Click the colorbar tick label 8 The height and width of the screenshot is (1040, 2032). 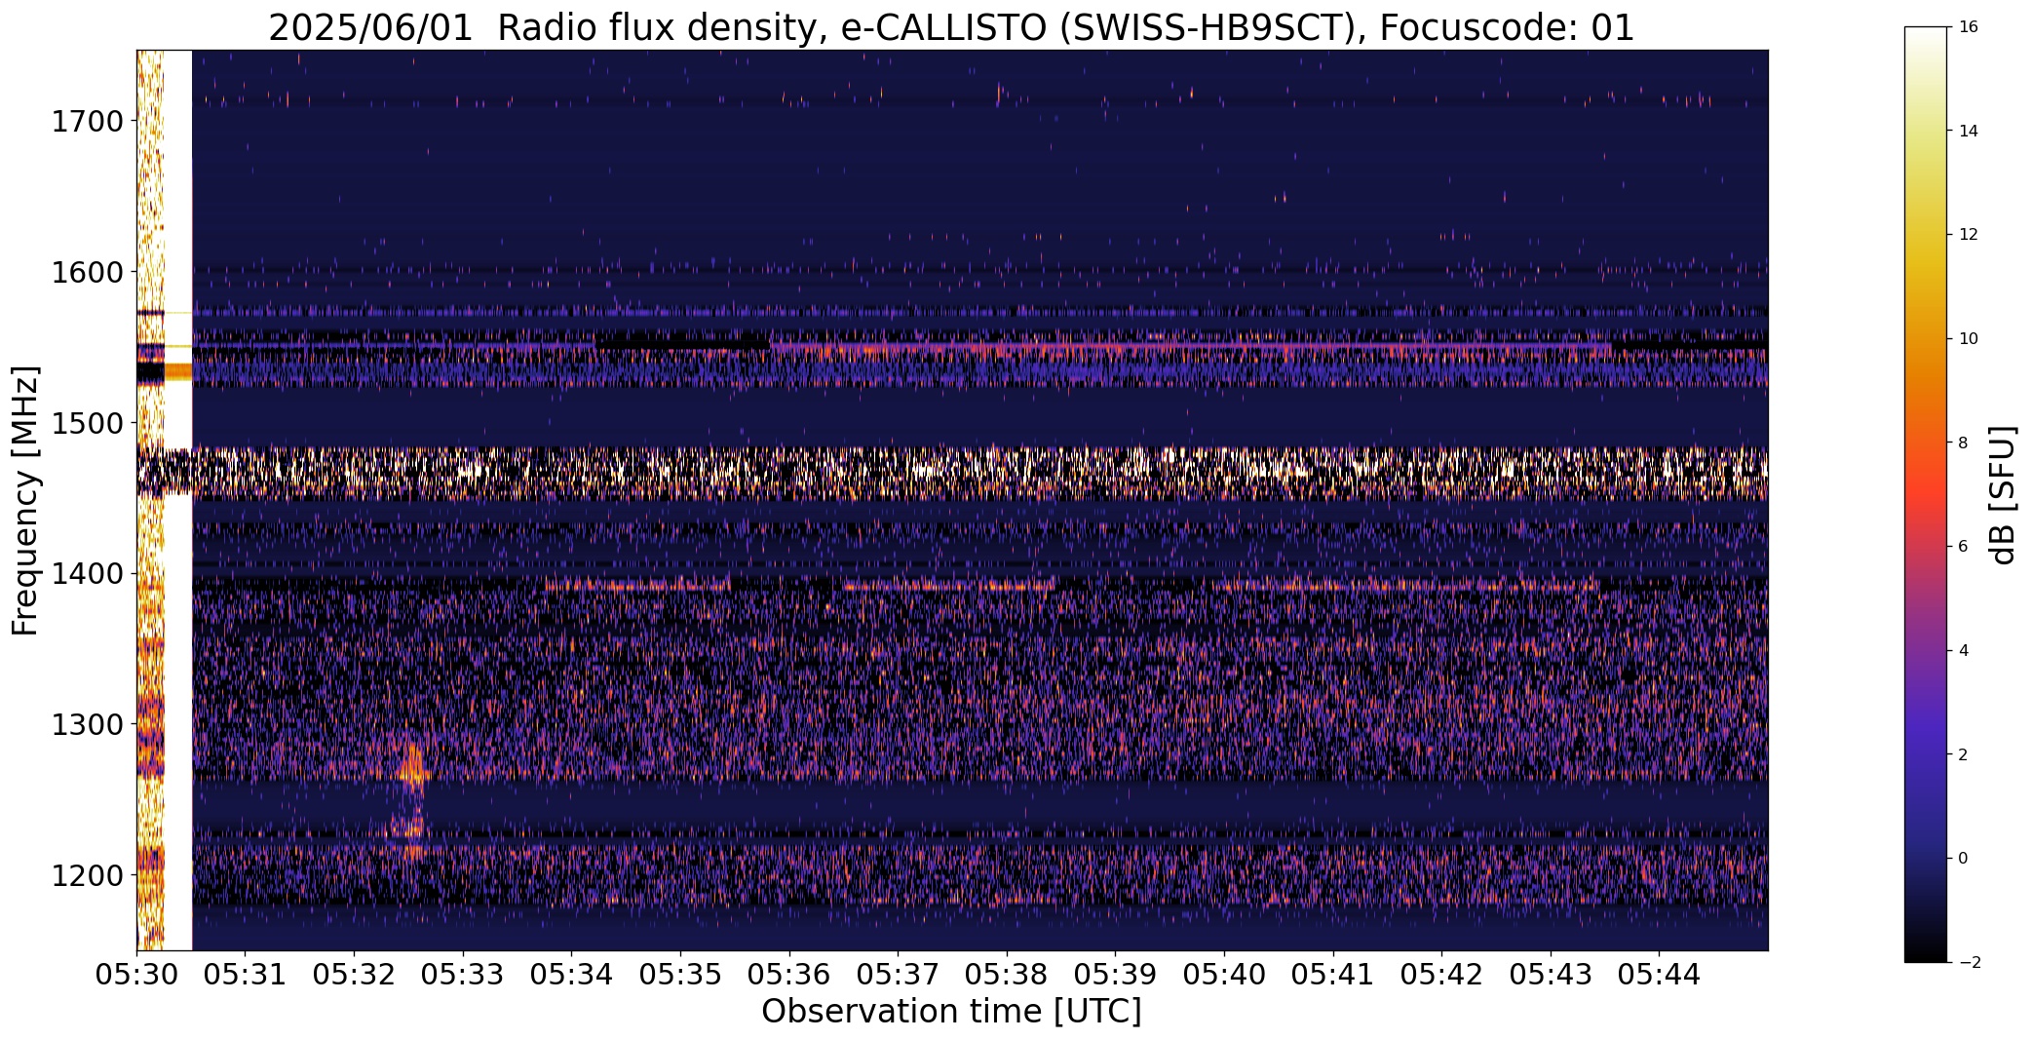click(1963, 443)
